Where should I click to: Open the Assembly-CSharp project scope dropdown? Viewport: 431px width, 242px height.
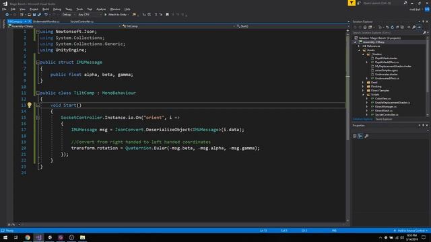65,26
